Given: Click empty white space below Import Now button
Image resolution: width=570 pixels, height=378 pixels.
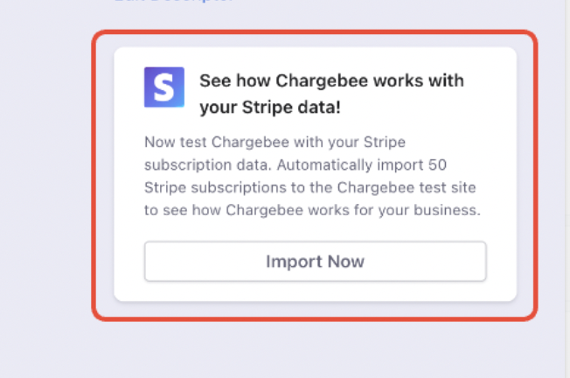Looking at the screenshot, I should [x=315, y=291].
